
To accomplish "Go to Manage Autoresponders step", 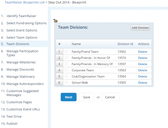I will point(25,84).
